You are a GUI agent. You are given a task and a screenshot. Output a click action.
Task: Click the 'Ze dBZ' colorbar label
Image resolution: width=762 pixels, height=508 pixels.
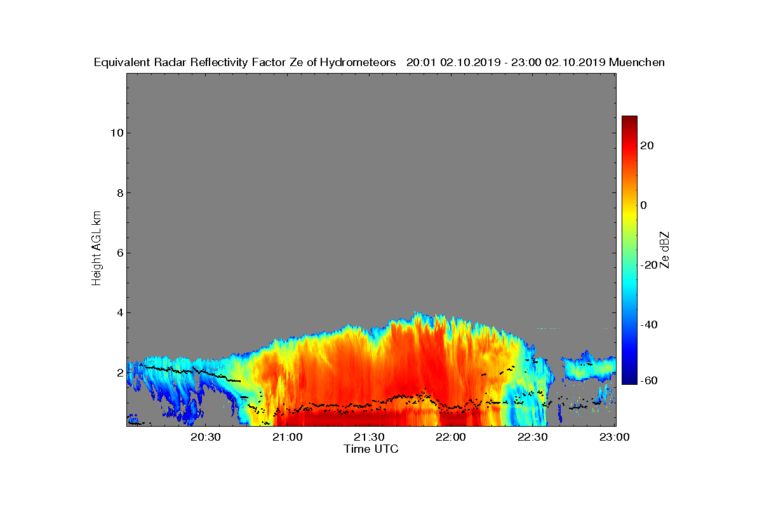[665, 250]
